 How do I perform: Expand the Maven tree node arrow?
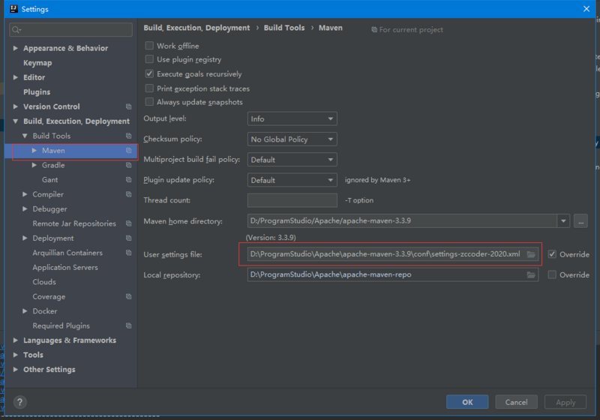(34, 151)
